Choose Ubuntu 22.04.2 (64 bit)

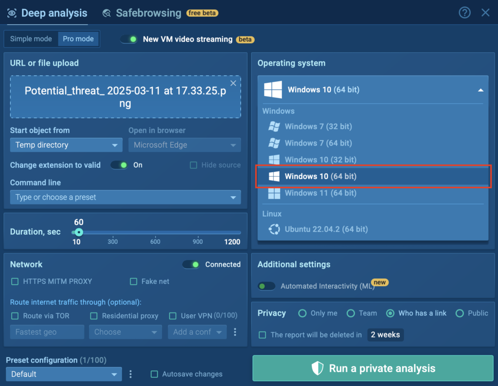[326, 229]
